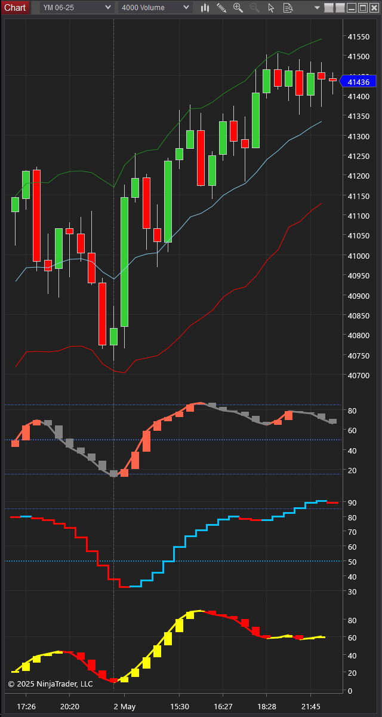Screen dimensions: 382x717
Task: Click the 70 indicator scale label
Action: point(352,532)
